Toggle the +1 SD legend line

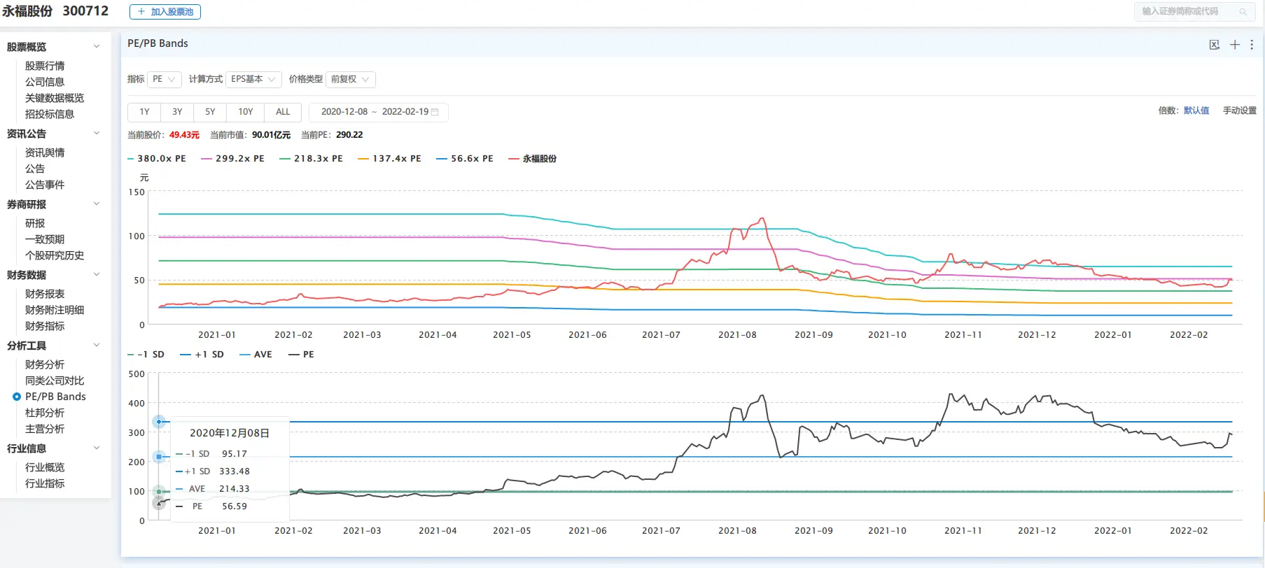coord(202,355)
